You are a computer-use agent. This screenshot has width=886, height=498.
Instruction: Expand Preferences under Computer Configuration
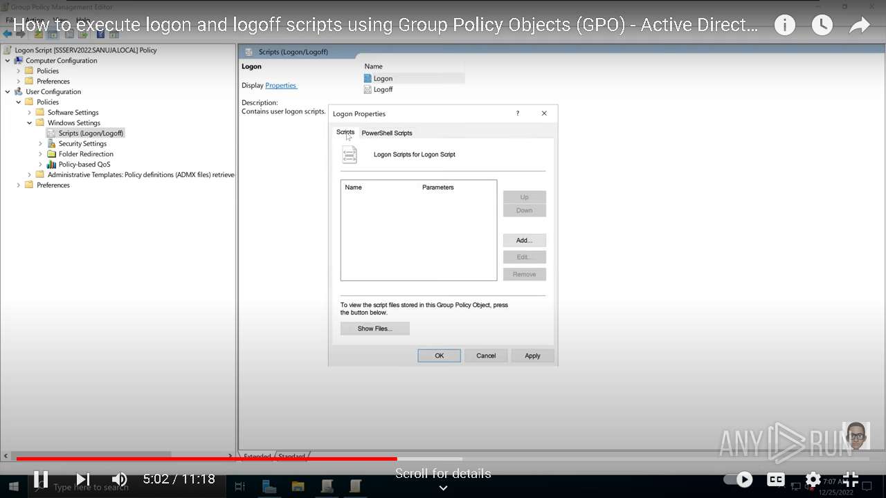click(x=19, y=81)
